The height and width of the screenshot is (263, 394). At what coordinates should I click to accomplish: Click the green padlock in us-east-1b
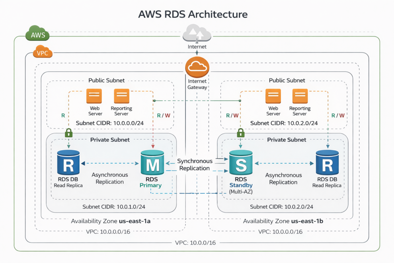pos(240,133)
